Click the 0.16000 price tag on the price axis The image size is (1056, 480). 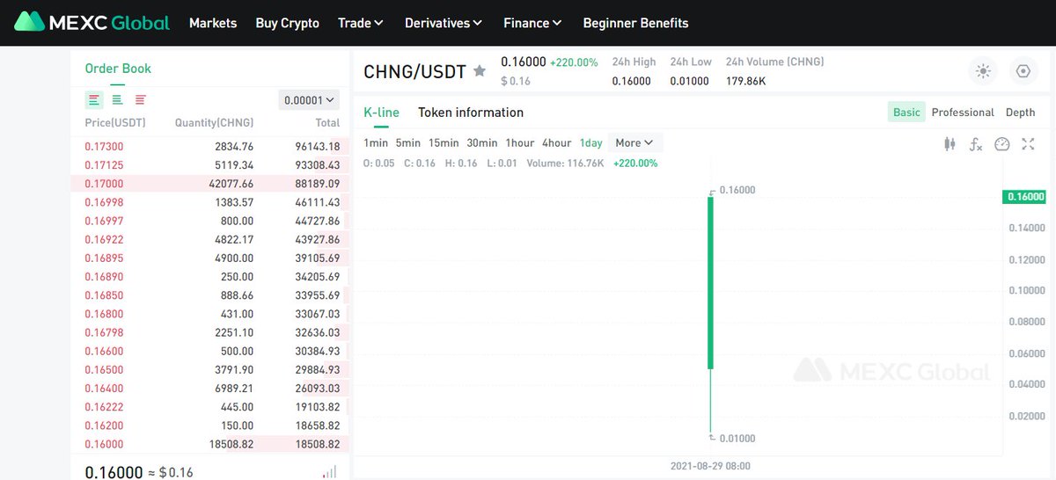coord(1024,197)
